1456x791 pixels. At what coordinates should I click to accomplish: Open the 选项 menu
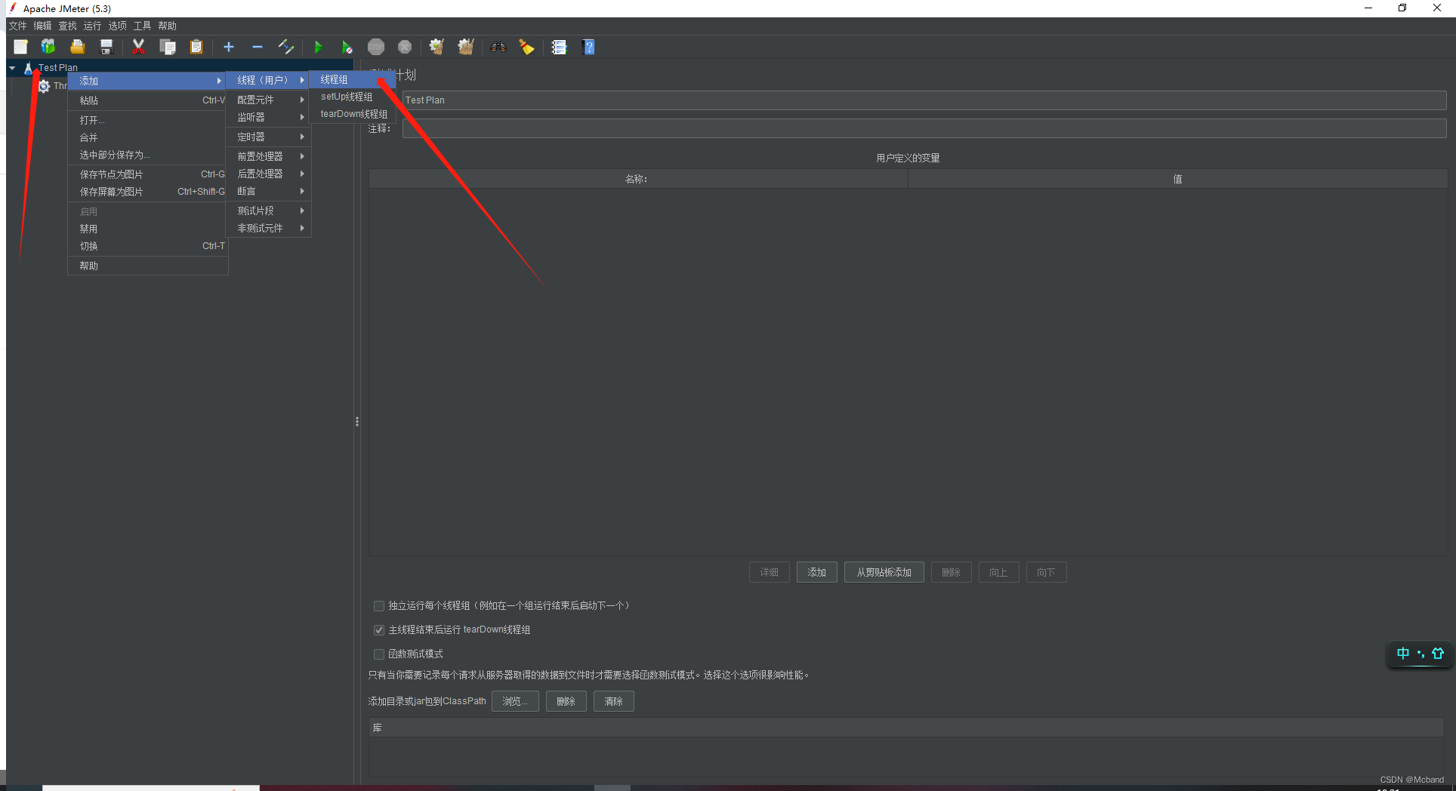click(117, 26)
